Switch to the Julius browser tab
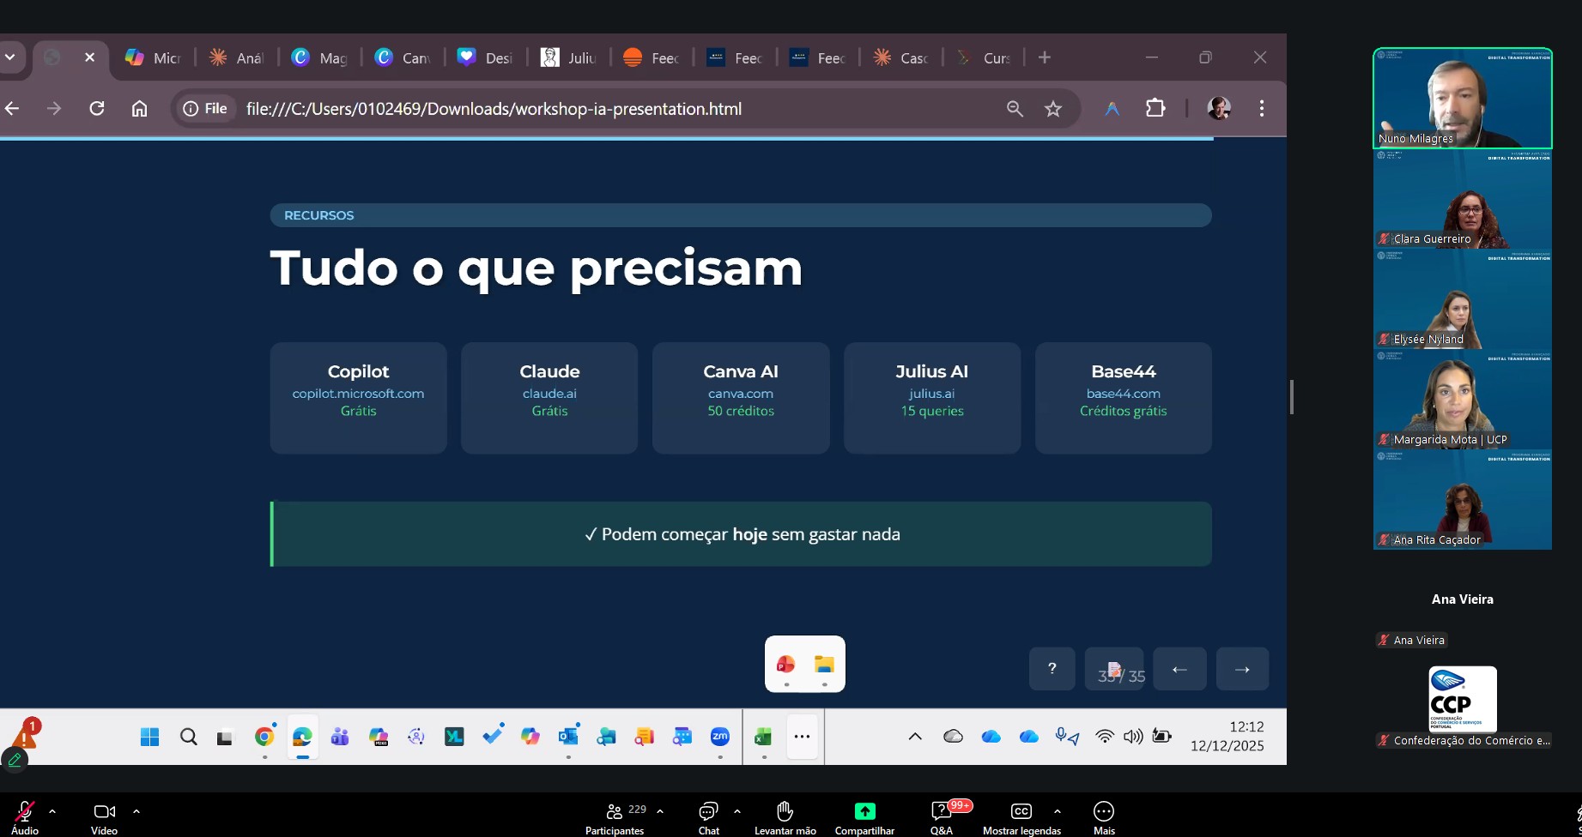The height and width of the screenshot is (837, 1582). pyautogui.click(x=568, y=57)
